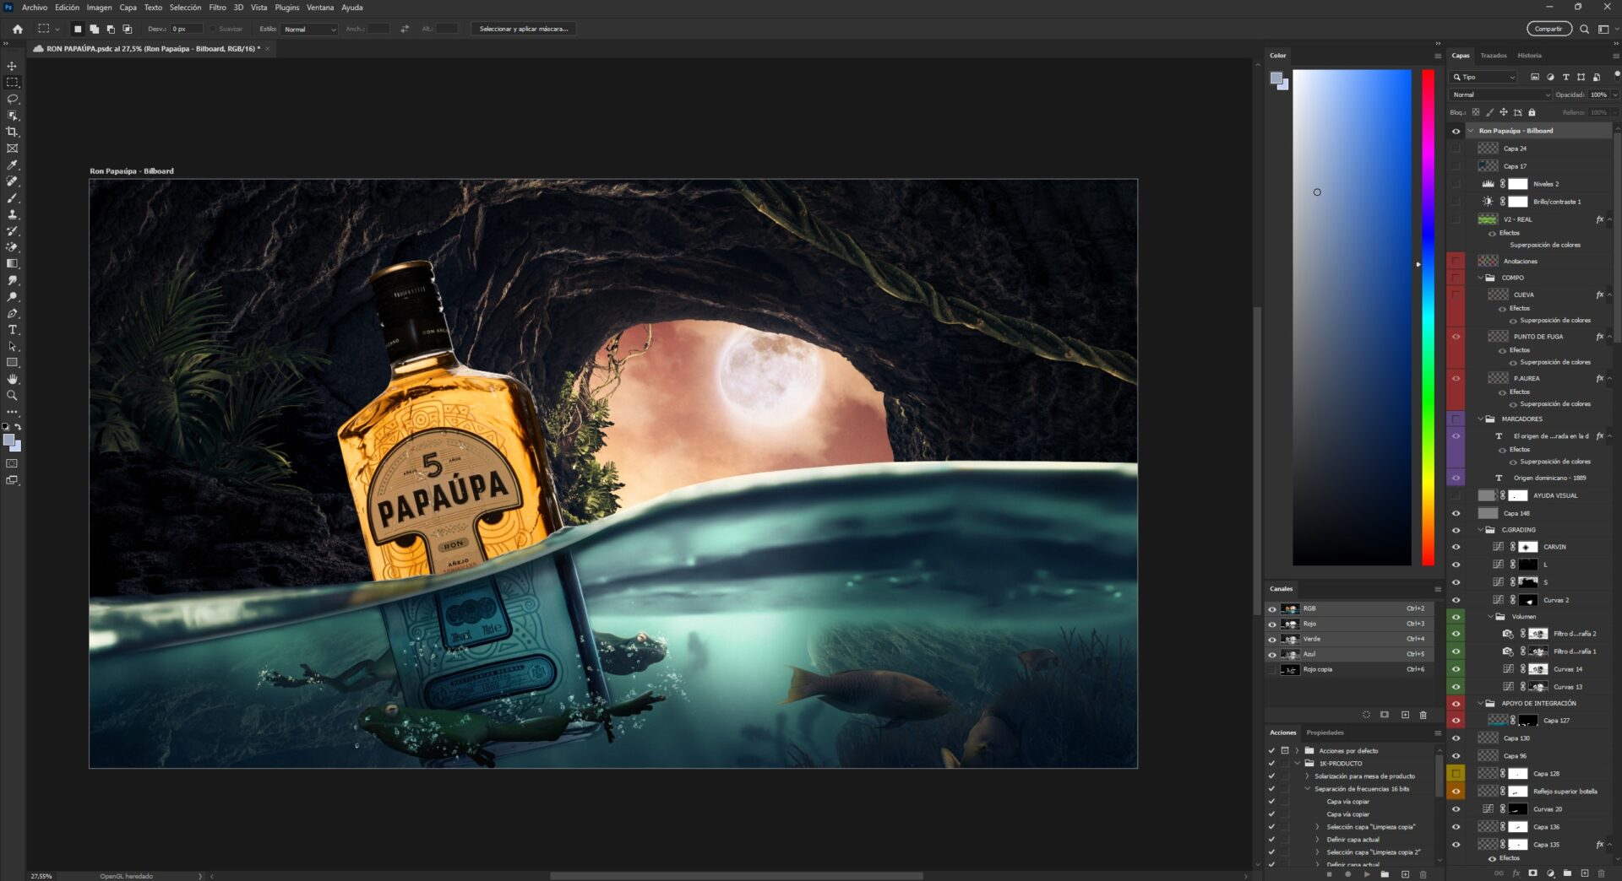
Task: Click the foreground color swatch in toolbar
Action: click(8, 440)
